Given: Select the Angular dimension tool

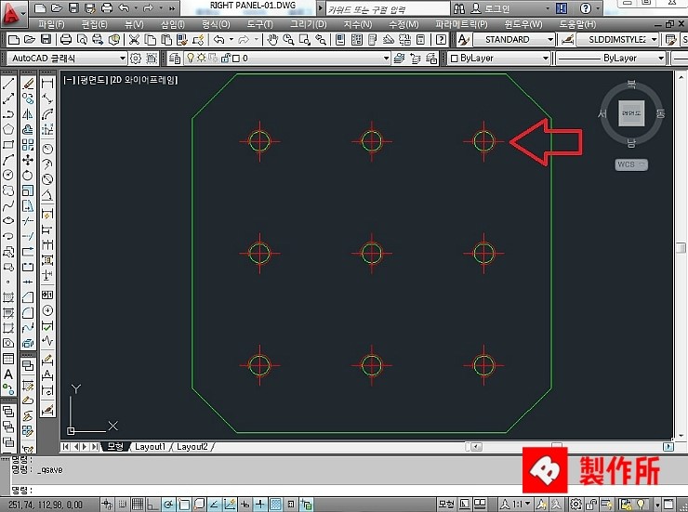Looking at the screenshot, I should click(47, 194).
